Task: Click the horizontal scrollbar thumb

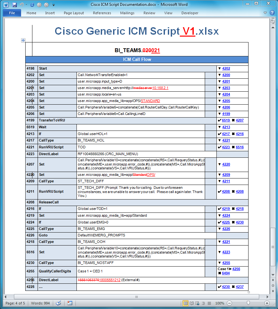Action: click(x=136, y=297)
